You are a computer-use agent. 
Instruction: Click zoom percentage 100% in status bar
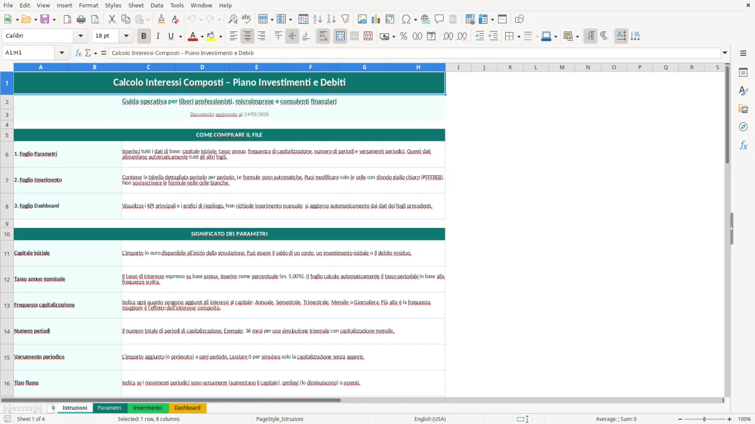pos(744,419)
